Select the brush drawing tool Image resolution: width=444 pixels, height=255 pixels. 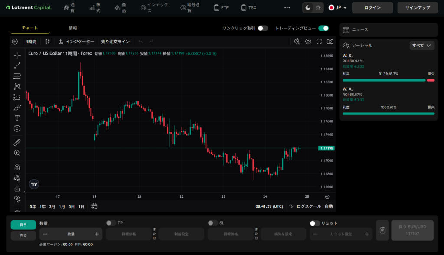pos(17,108)
